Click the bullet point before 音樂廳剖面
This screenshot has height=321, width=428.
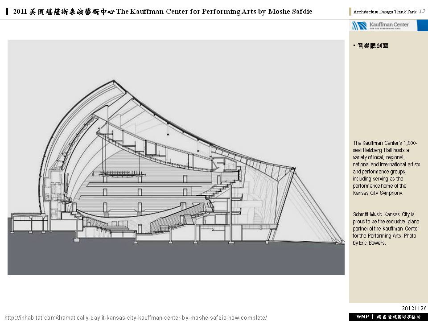tap(354, 45)
